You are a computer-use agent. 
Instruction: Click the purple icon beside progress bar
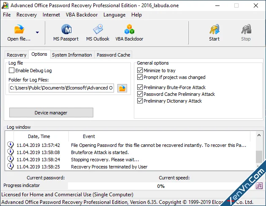tap(259, 186)
